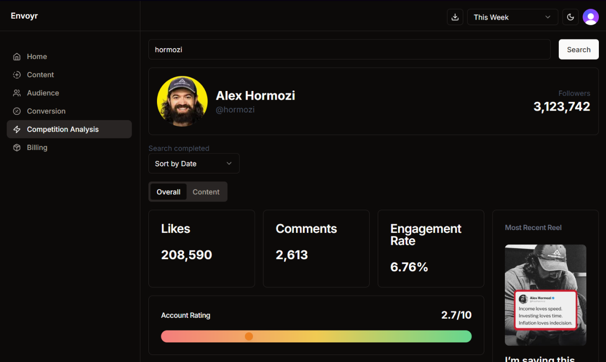The image size is (606, 362).
Task: Click the Account Rating label
Action: coord(186,315)
